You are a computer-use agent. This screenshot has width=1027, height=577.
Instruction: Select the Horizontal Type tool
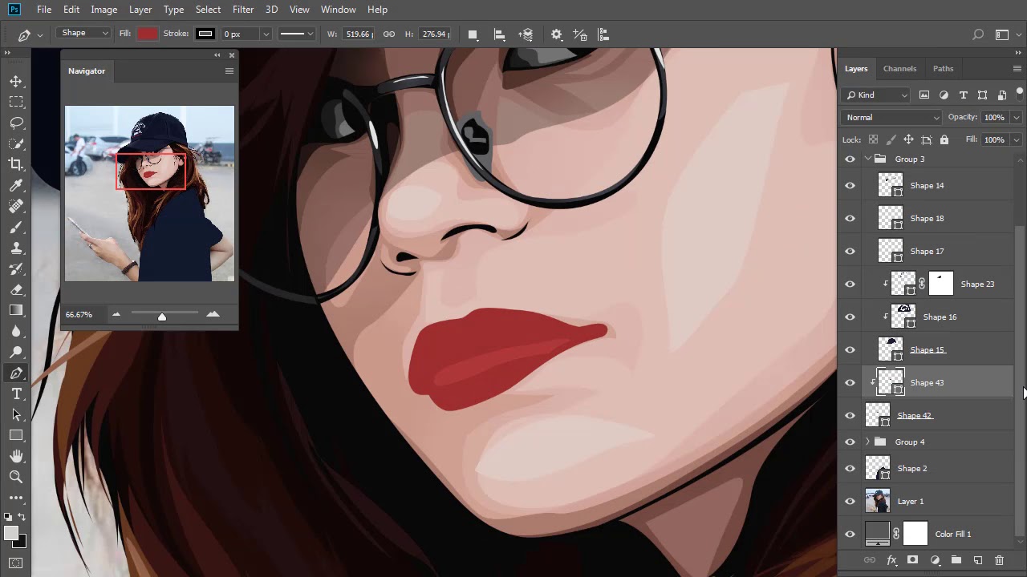pos(16,393)
